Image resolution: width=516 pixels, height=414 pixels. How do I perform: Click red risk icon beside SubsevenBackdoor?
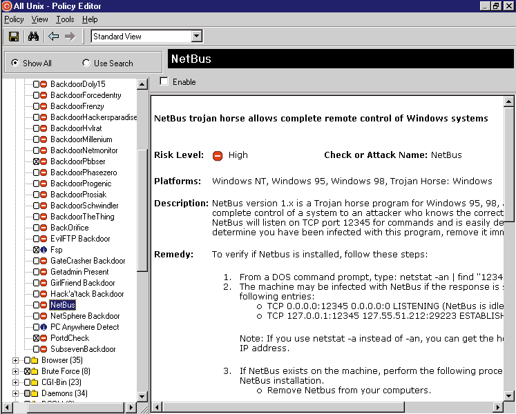44,349
